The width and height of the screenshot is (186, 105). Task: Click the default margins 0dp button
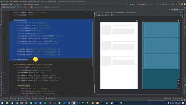(102, 15)
